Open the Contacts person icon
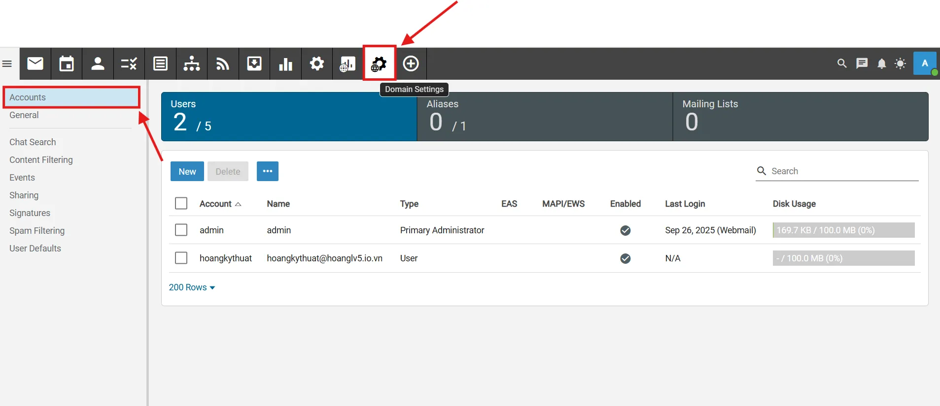The height and width of the screenshot is (406, 940). pos(98,63)
